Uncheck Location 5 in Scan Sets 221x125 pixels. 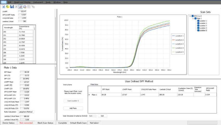click(x=198, y=30)
